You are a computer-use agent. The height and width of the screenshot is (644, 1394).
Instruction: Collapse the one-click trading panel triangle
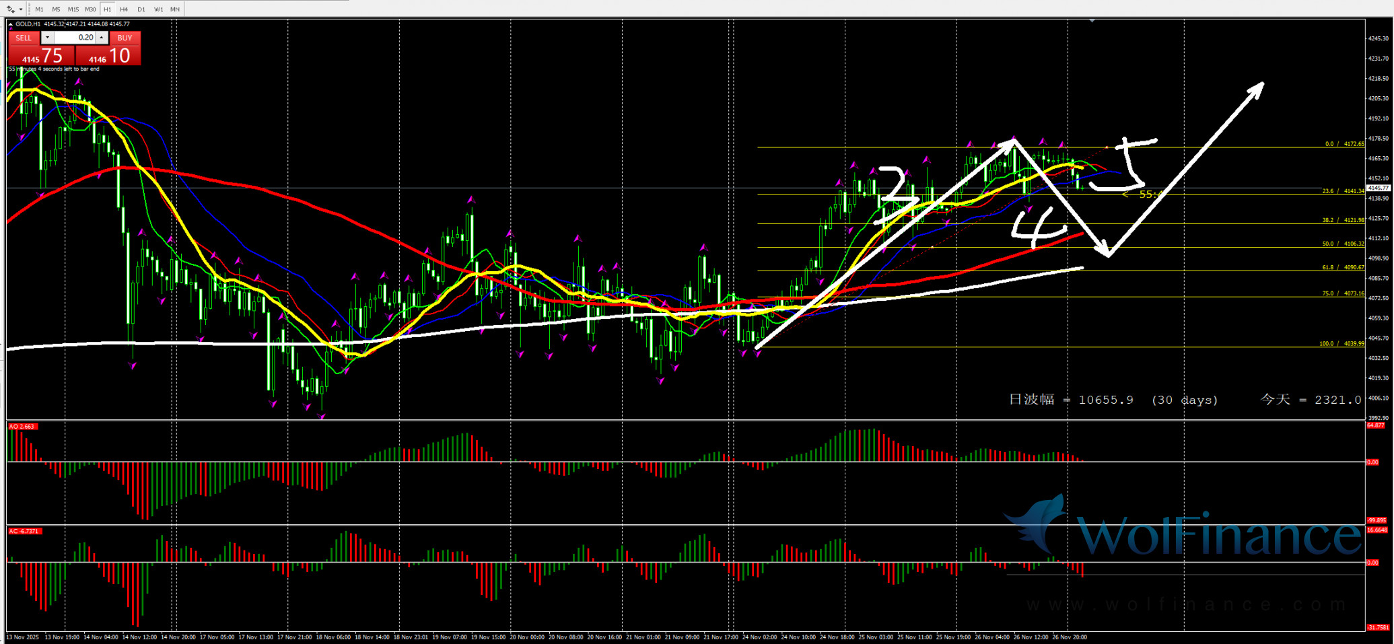pos(10,24)
